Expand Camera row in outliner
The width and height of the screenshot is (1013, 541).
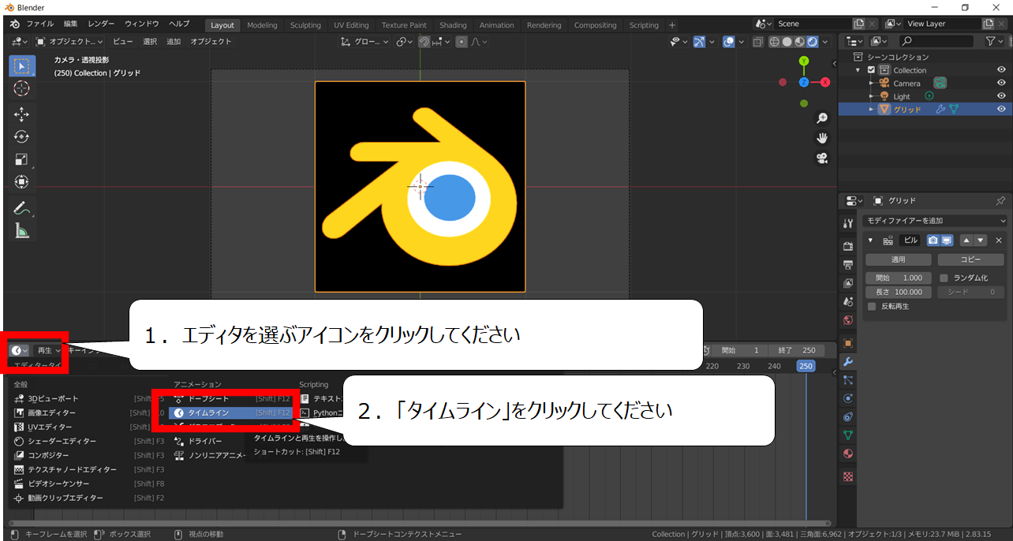871,83
